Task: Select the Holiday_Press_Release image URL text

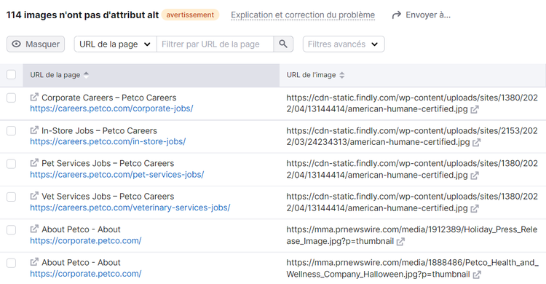Action: [x=412, y=235]
